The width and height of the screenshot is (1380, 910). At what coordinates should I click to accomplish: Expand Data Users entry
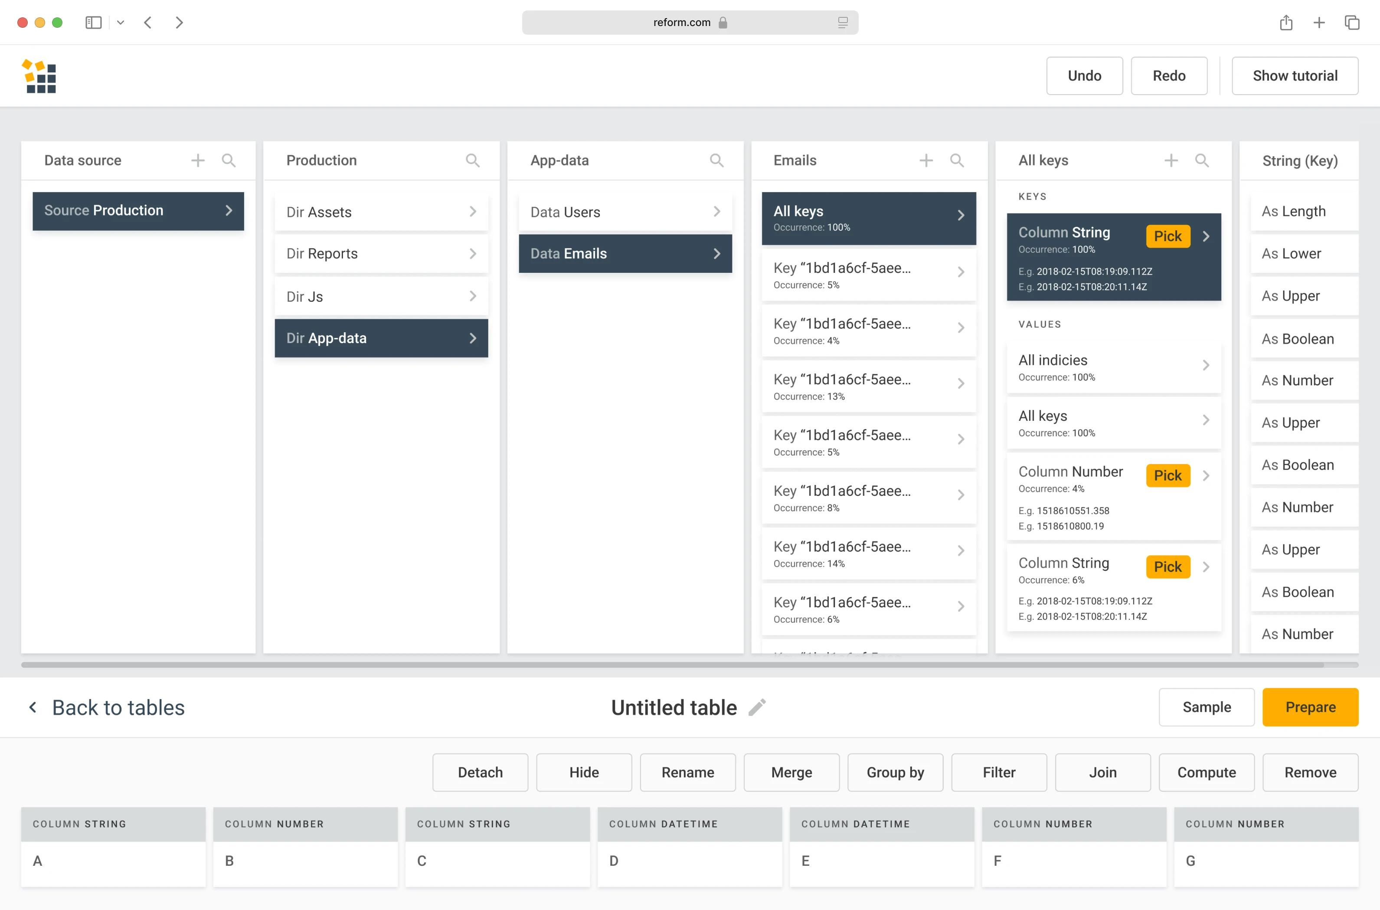click(x=625, y=212)
